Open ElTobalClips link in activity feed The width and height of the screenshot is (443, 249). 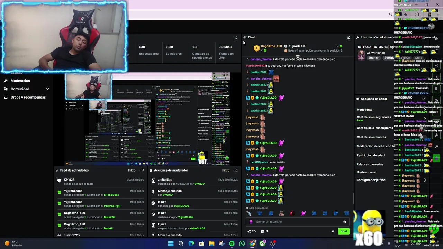[111, 195]
